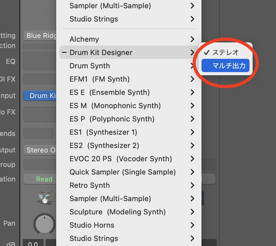Click the dB value field
The image size is (276, 246).
(x=33, y=243)
